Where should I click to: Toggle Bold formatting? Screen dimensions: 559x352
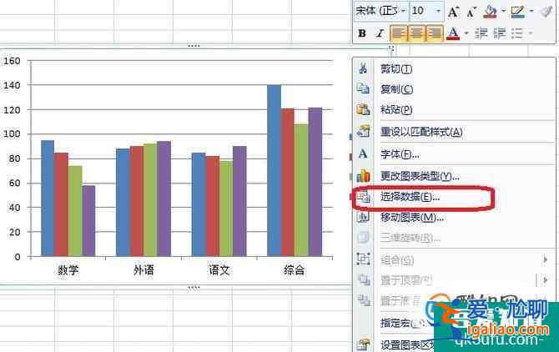tap(362, 33)
